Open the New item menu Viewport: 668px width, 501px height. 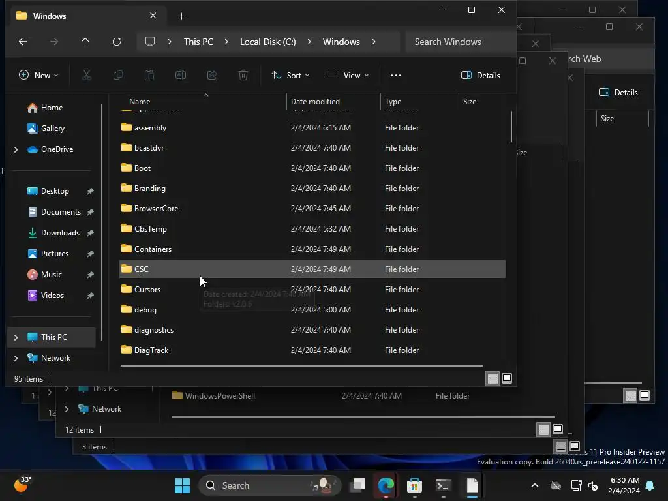click(38, 76)
